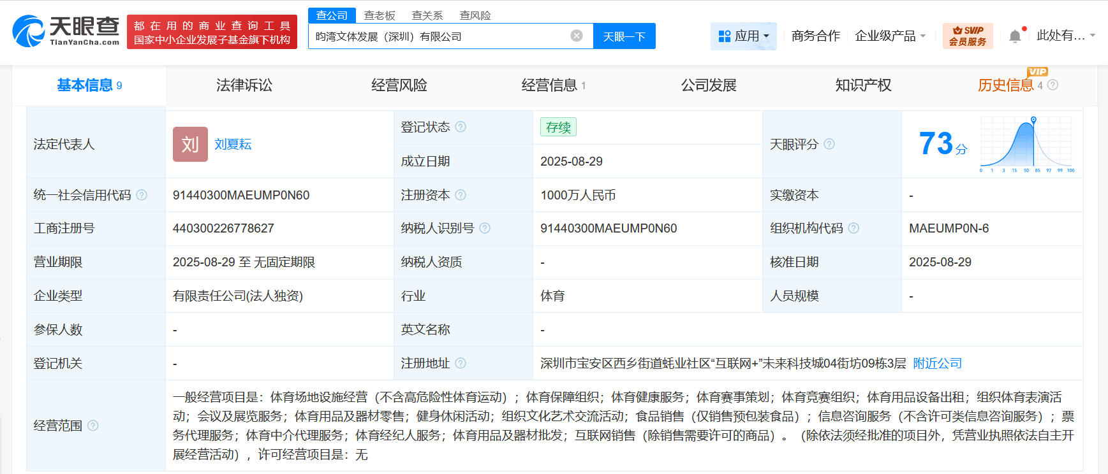Open the notification bell
This screenshot has height=474, width=1108.
(x=1015, y=36)
